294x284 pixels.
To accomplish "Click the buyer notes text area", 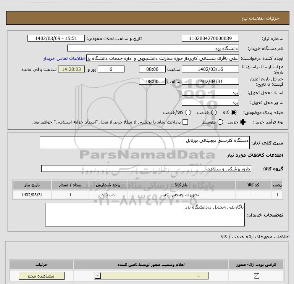I will (x=145, y=215).
